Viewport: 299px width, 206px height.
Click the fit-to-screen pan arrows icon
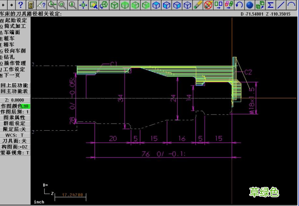coord(83,5)
